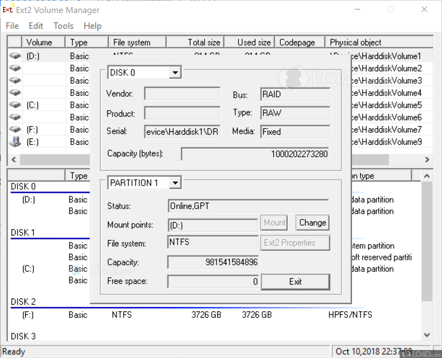Select the drive icon for HarddiskVolume6
The width and height of the screenshot is (442, 358).
(x=15, y=117)
